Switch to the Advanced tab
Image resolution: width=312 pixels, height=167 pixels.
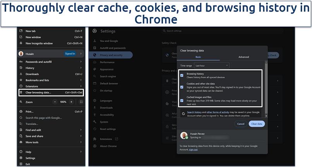pos(243,57)
